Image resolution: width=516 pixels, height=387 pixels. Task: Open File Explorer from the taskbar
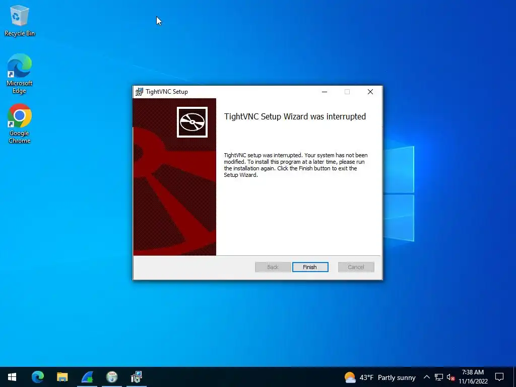(x=62, y=377)
